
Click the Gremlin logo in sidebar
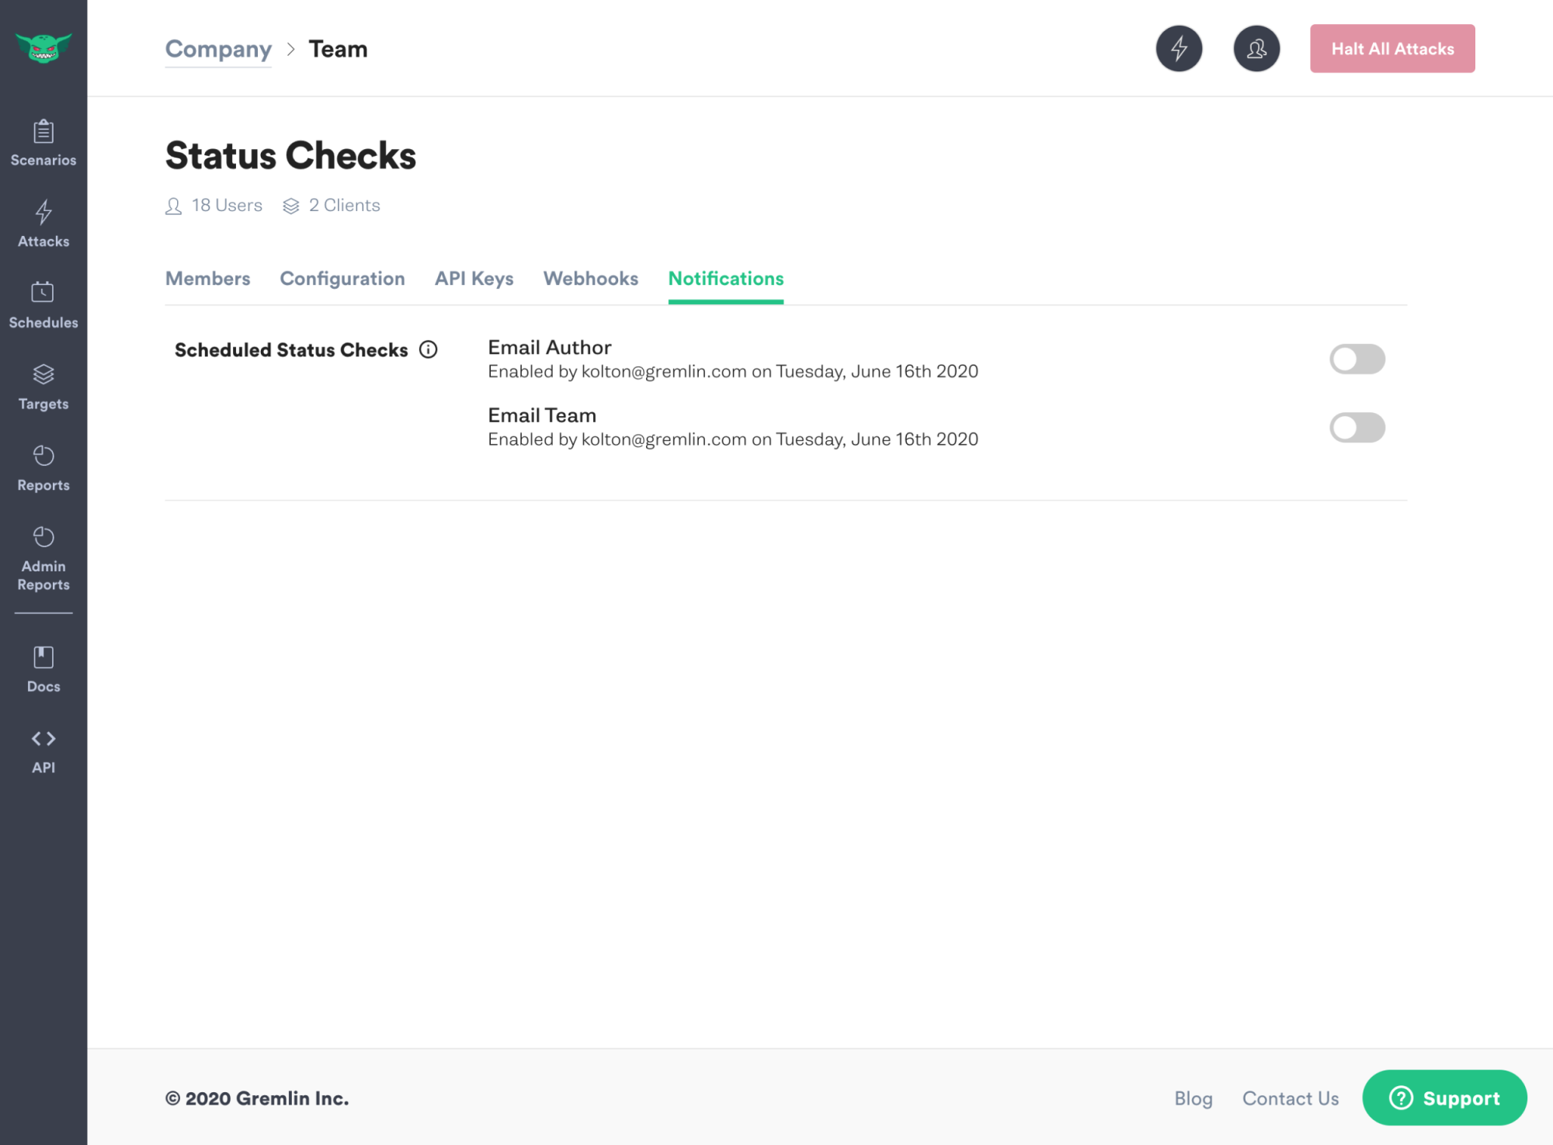(43, 48)
